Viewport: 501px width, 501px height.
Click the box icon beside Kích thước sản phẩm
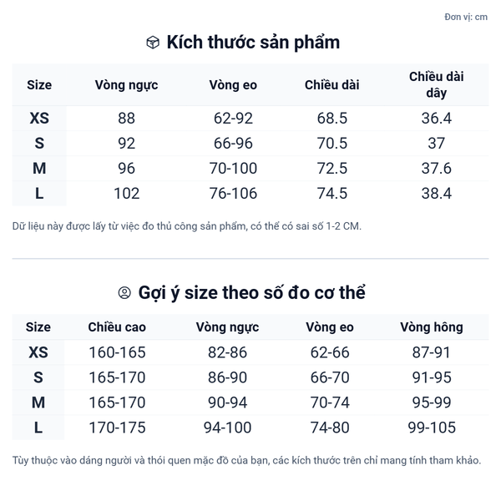(153, 43)
